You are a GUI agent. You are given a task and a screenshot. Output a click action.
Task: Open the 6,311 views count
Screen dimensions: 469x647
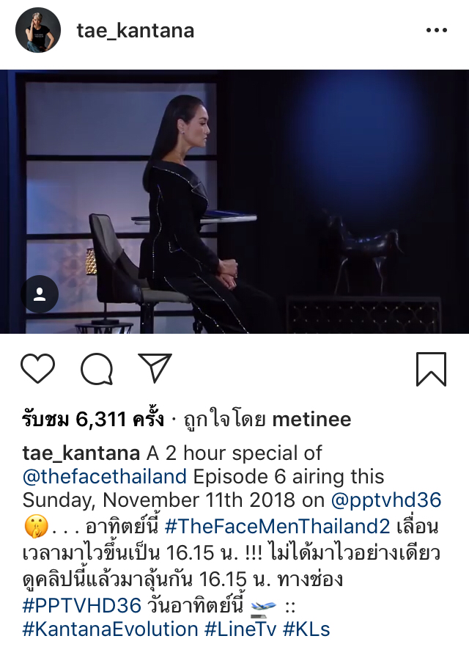(93, 420)
